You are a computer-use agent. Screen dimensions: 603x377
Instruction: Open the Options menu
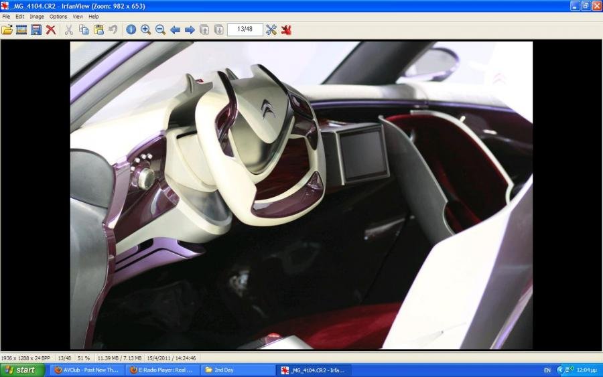pos(58,16)
